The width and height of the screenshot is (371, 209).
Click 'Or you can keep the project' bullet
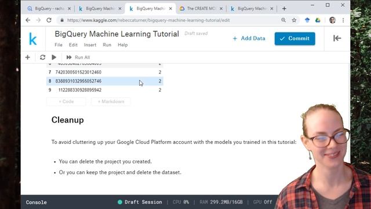pyautogui.click(x=120, y=172)
